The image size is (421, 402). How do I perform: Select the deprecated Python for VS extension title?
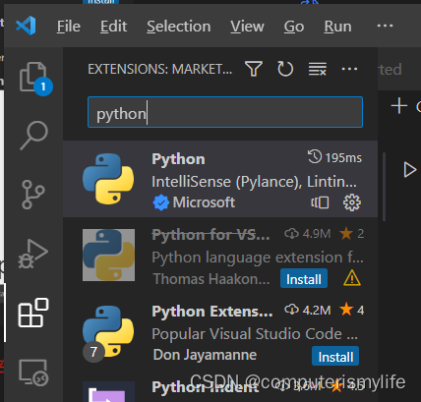210,234
